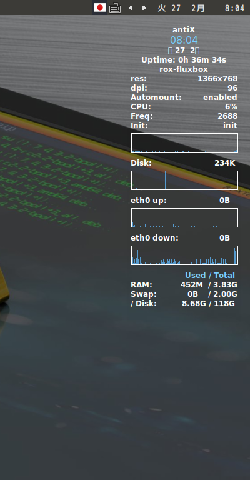Click the eth0 upload graph
The width and height of the screenshot is (250, 480).
(184, 217)
